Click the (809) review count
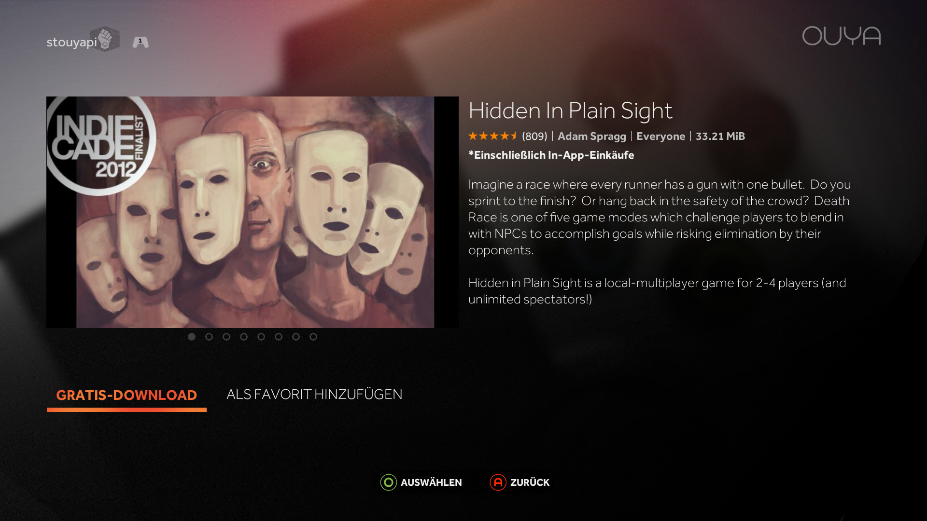The width and height of the screenshot is (927, 521). 534,137
